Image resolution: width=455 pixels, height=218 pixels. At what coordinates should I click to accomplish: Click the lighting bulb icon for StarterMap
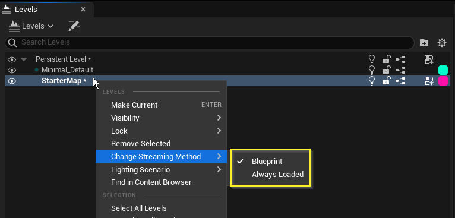(371, 81)
